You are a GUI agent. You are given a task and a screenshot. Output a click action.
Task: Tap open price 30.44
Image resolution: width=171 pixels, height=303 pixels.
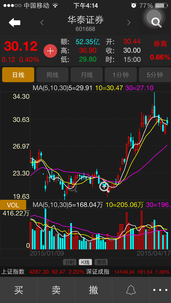pos(132,41)
